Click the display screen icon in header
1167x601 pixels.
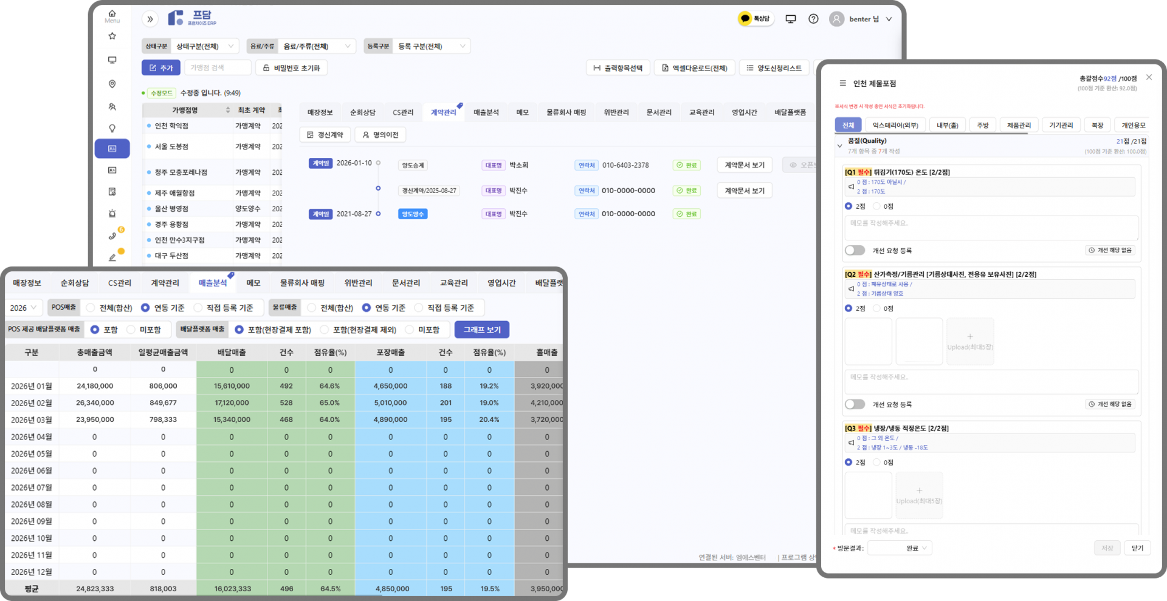point(790,19)
